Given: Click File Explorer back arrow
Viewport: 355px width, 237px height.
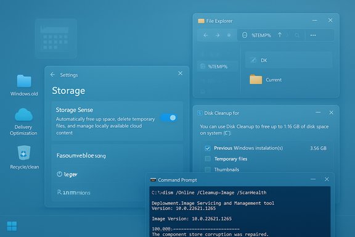Looking at the screenshot, I should (x=205, y=35).
